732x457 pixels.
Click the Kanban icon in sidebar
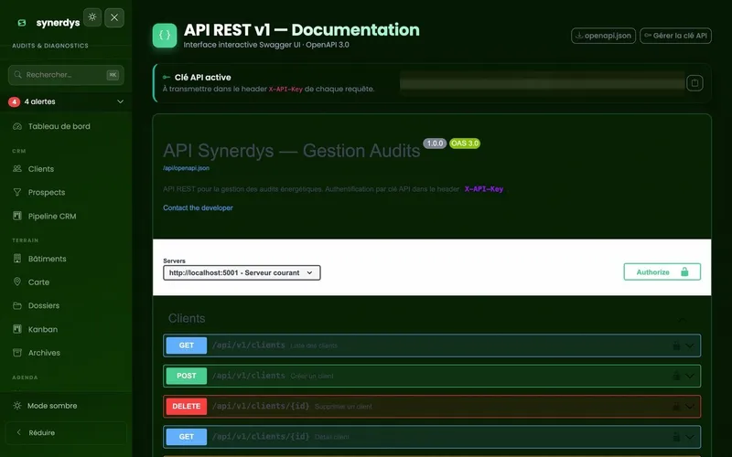point(17,329)
